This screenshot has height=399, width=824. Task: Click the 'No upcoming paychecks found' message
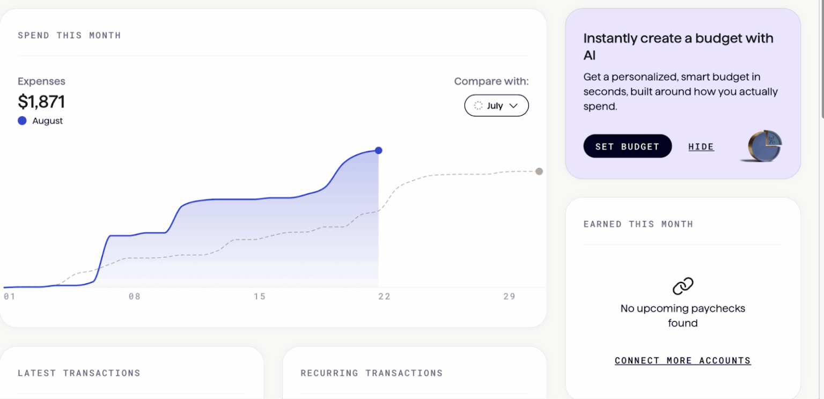coord(682,315)
